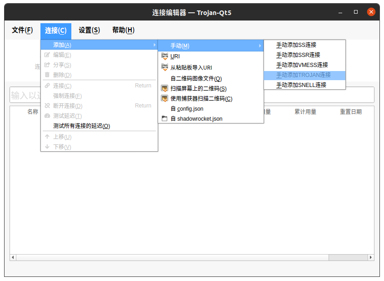Click 测试所有连接的延迟(O)
Screen dimensions: 384x281
coord(99,126)
